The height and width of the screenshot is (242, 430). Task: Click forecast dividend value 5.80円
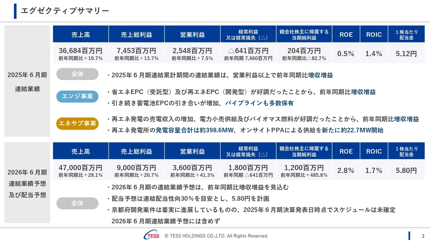tap(406, 171)
